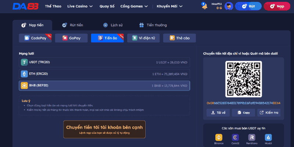Select Thẻ cào payment method

179,38
